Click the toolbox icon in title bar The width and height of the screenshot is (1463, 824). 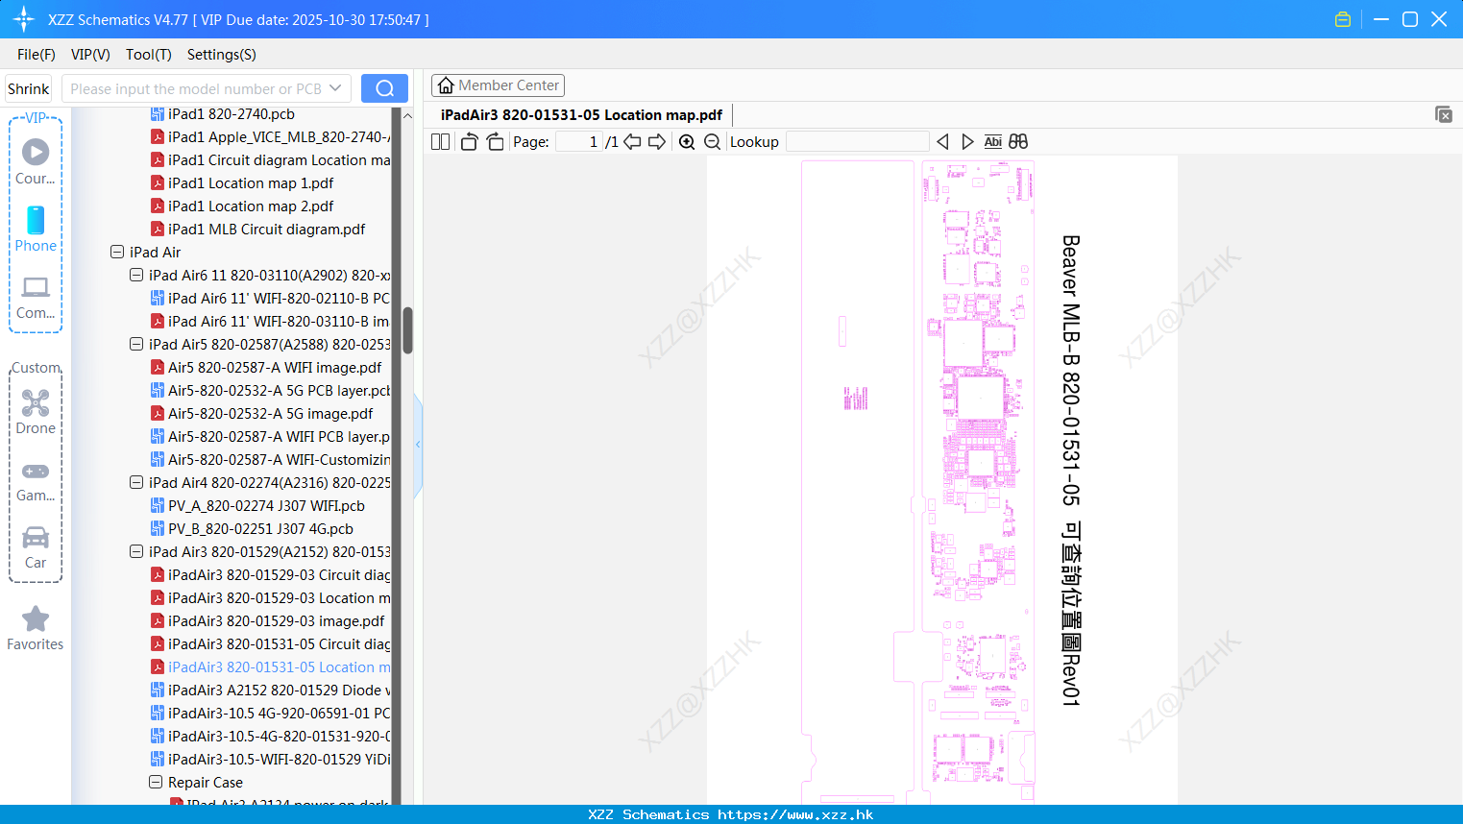coord(1343,19)
